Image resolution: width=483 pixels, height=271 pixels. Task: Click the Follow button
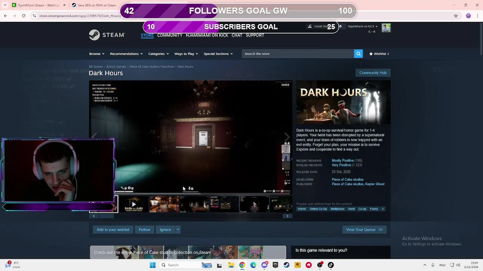point(145,230)
